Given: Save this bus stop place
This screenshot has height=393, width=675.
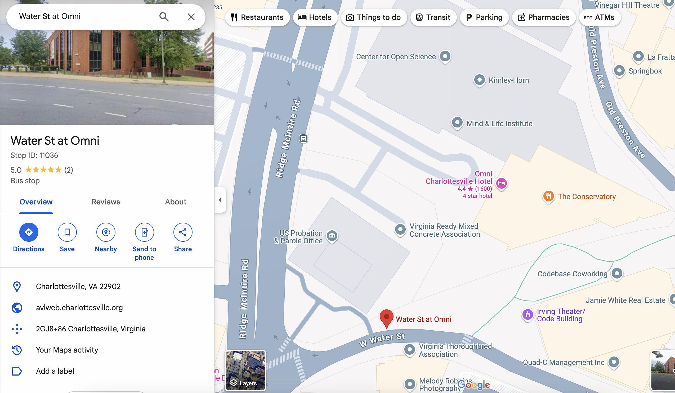Looking at the screenshot, I should pos(67,232).
